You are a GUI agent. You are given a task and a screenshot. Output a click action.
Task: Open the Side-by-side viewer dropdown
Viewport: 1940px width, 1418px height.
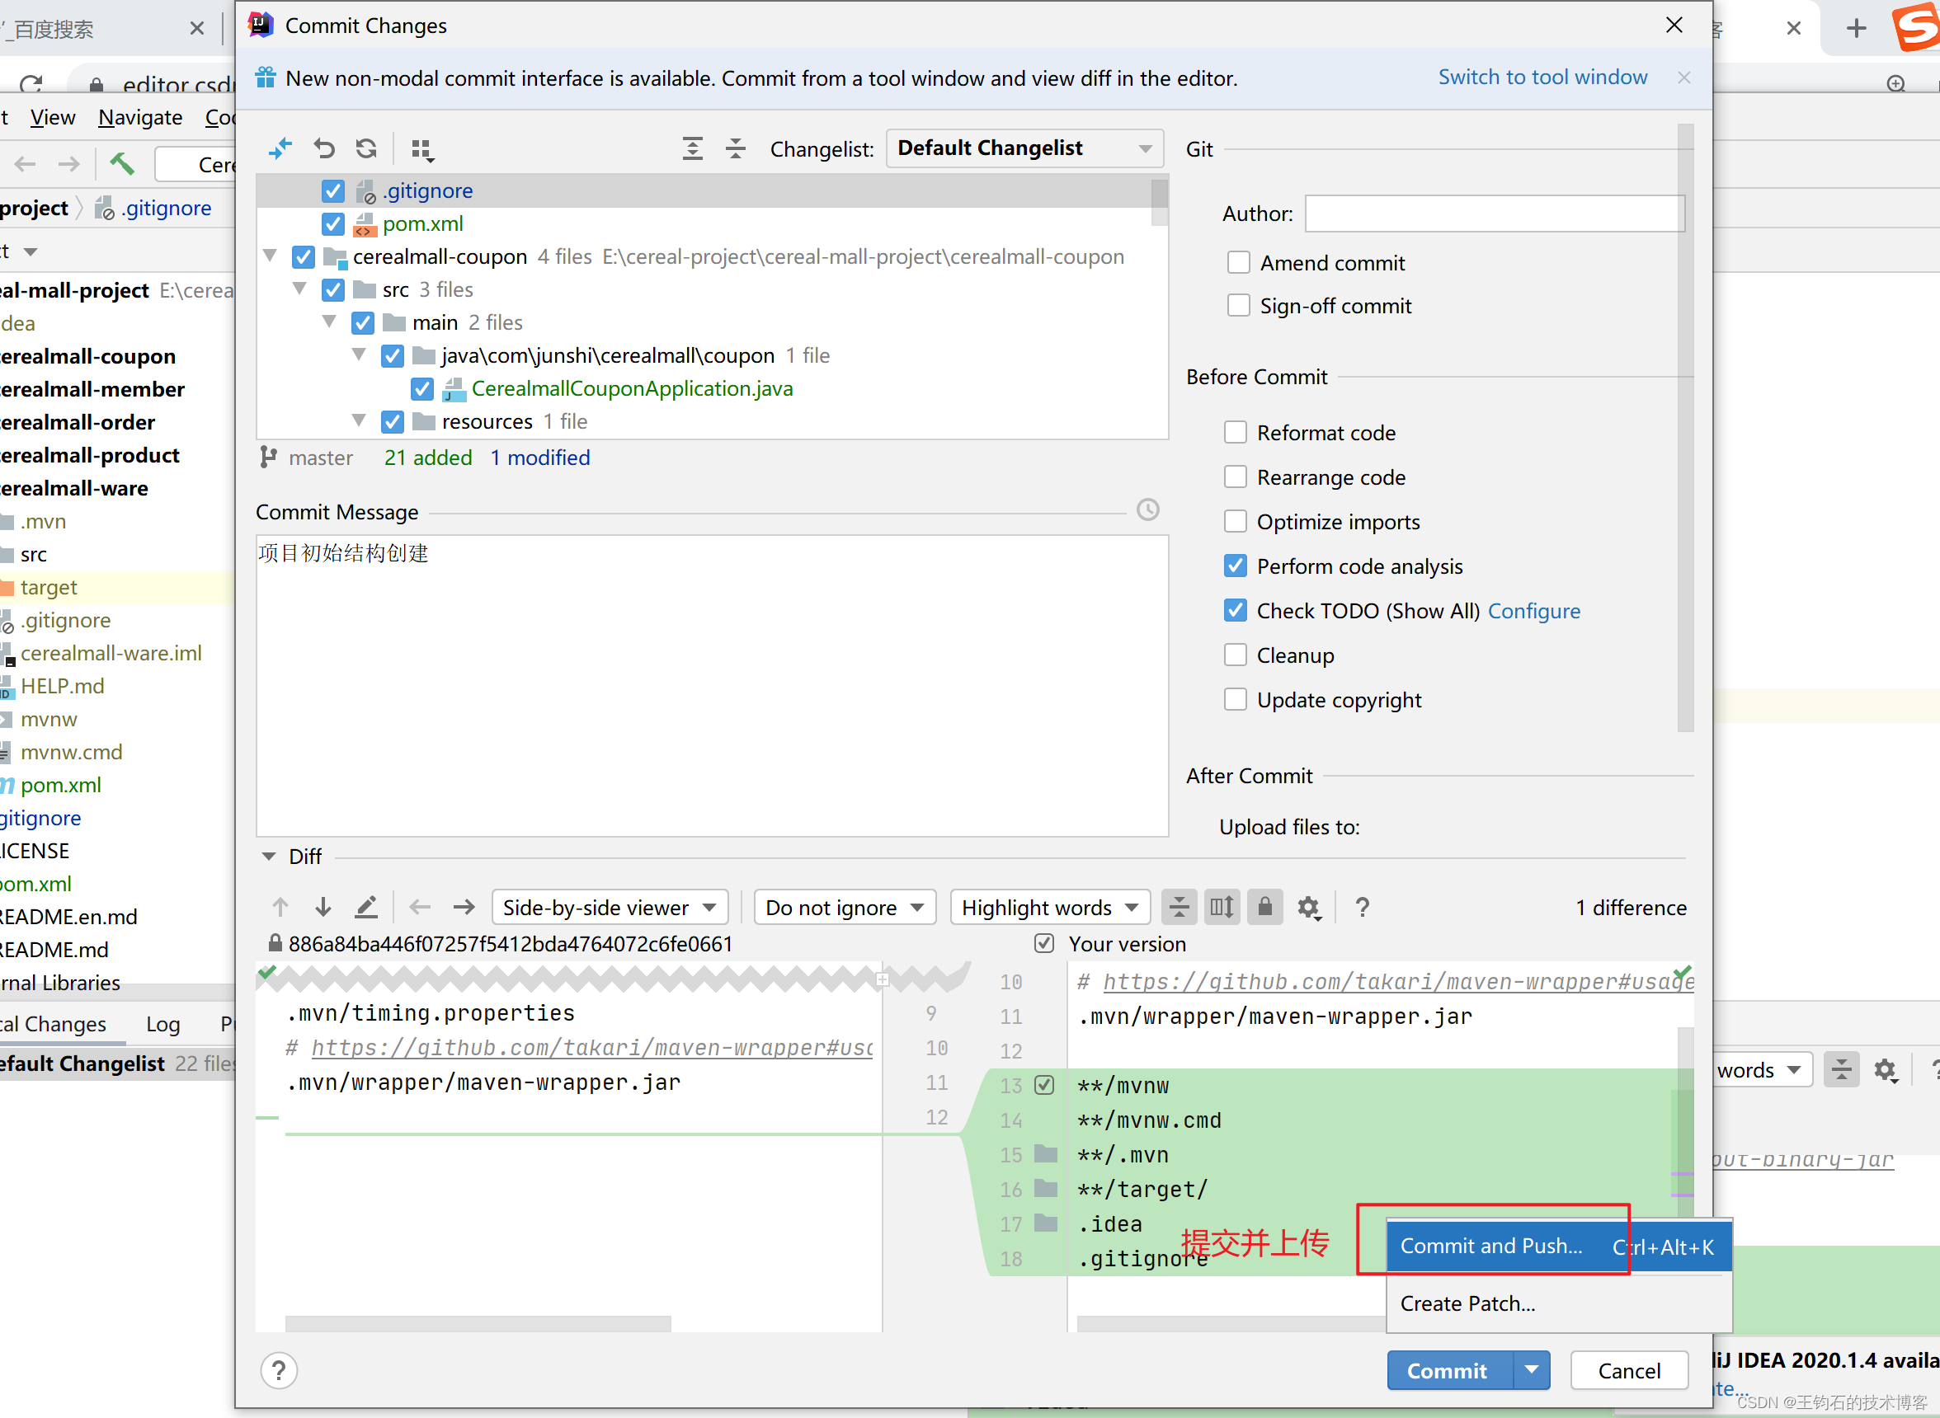click(x=609, y=908)
